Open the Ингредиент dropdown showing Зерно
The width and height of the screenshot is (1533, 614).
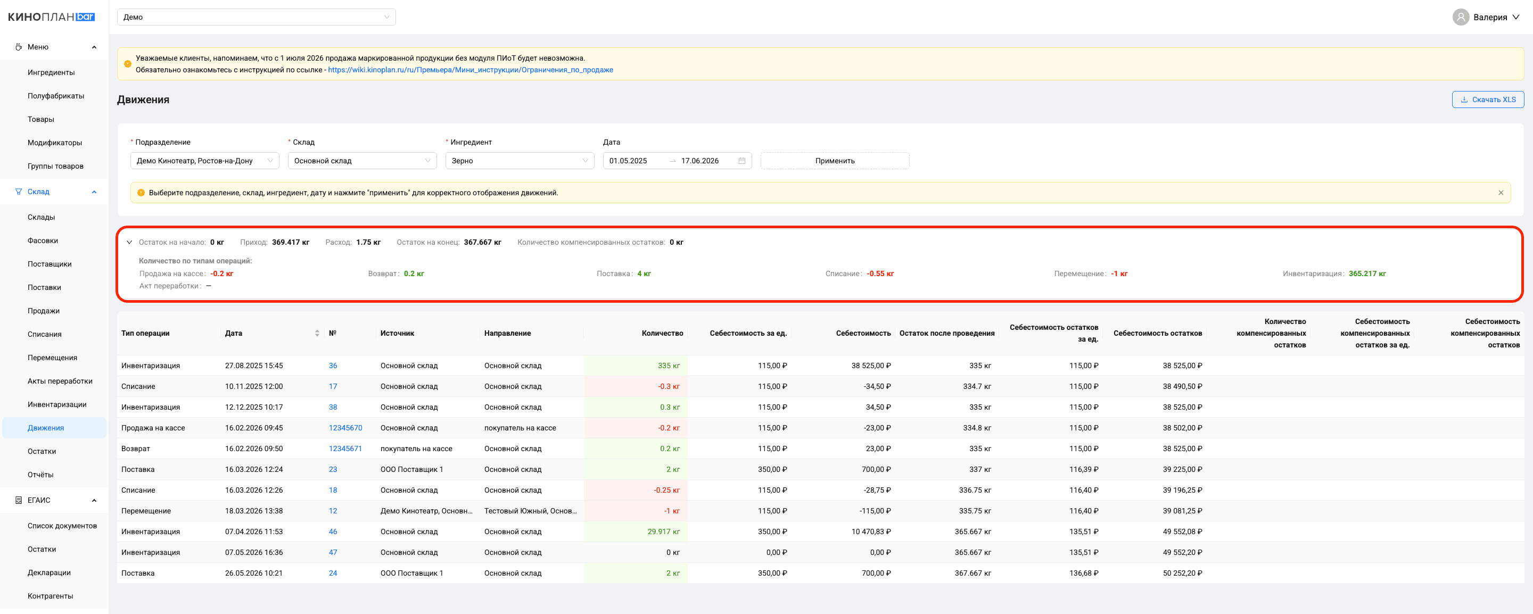tap(520, 161)
